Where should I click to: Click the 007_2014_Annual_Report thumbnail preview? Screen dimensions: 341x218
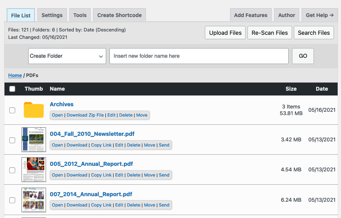click(34, 200)
